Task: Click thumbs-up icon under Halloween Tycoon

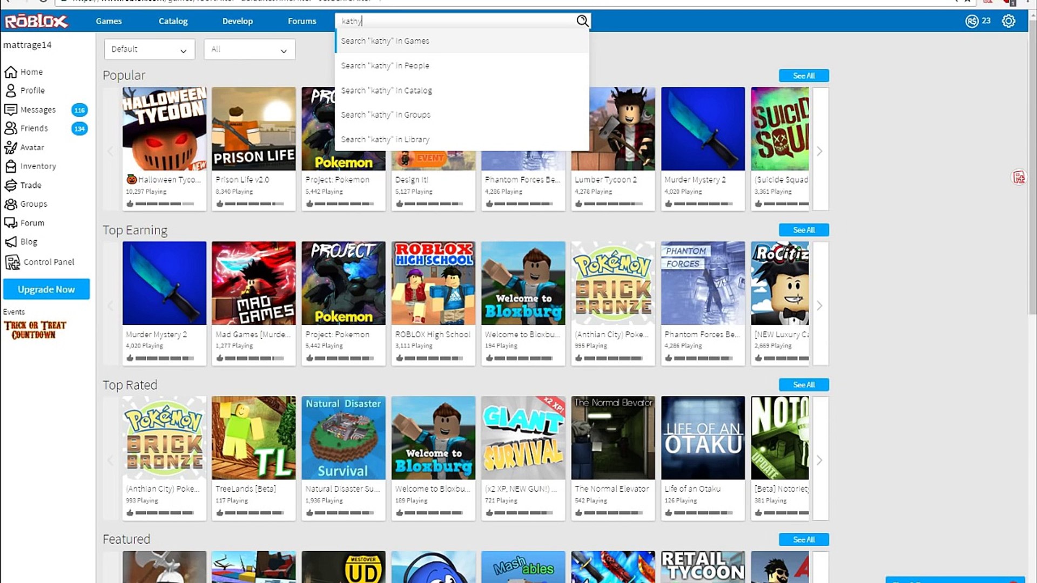Action: point(130,204)
